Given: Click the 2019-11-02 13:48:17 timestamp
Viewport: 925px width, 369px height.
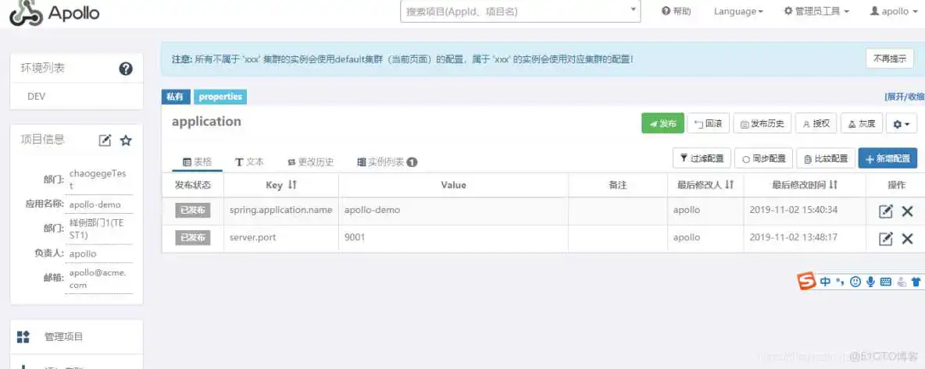Looking at the screenshot, I should pyautogui.click(x=794, y=238).
